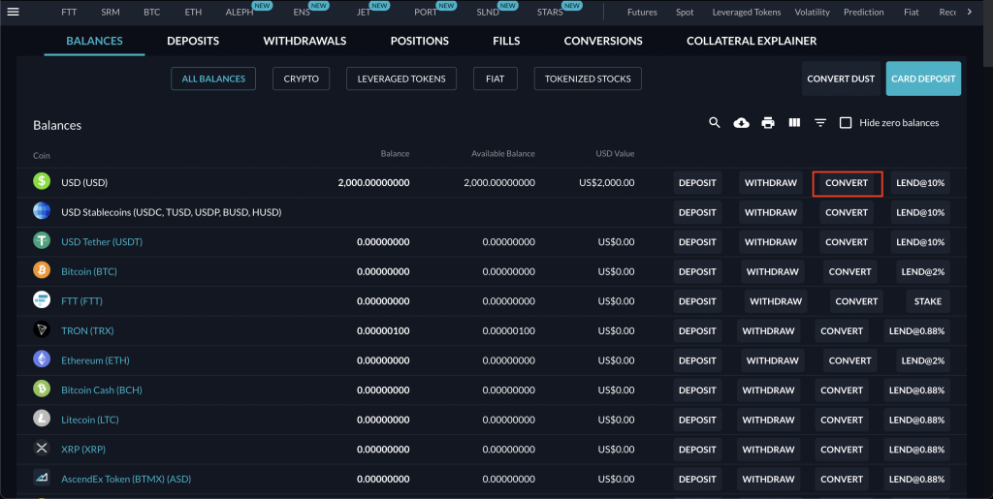This screenshot has width=993, height=499.
Task: Click the Convert Dust button
Action: pos(841,79)
